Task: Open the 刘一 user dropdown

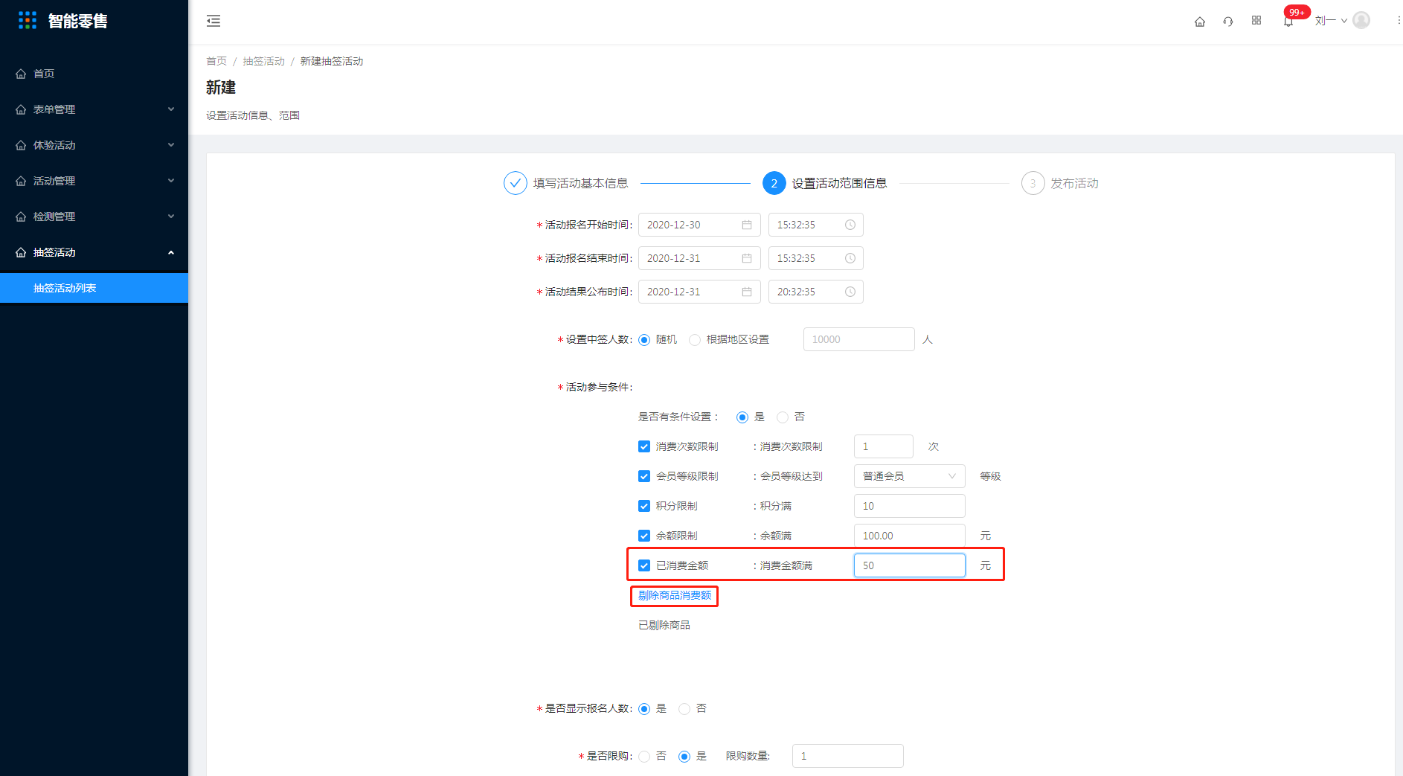Action: (x=1331, y=21)
